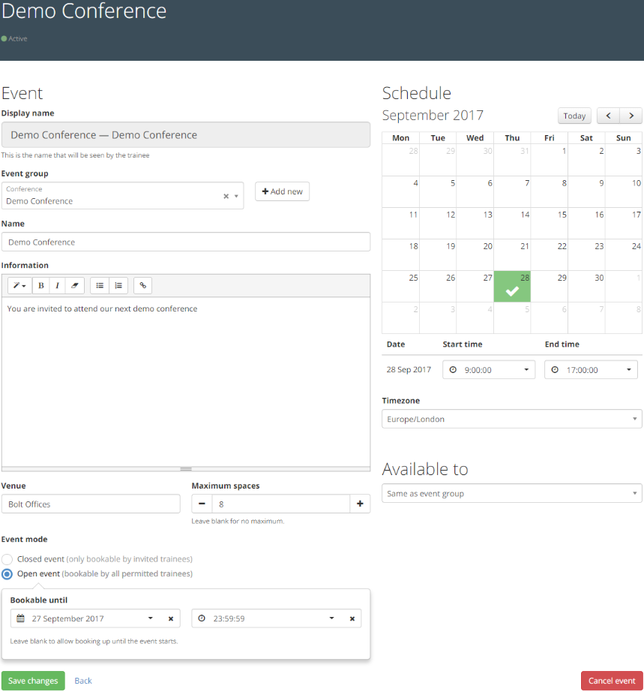644x692 pixels.
Task: Go to next month in Schedule
Action: [x=631, y=116]
